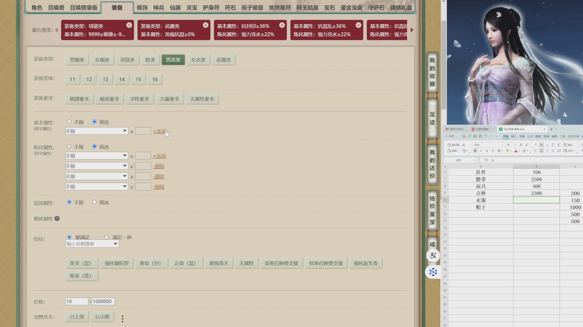Open the 特技 name search dropdown

pyautogui.click(x=92, y=244)
